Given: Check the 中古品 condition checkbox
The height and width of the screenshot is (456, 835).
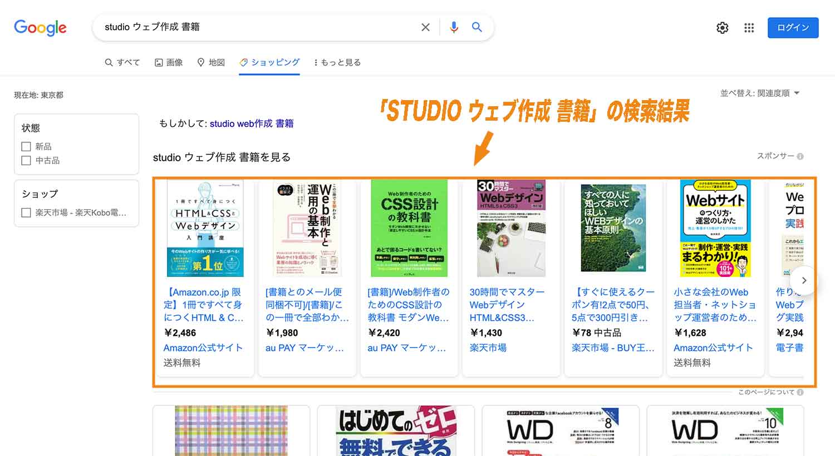Looking at the screenshot, I should point(26,161).
